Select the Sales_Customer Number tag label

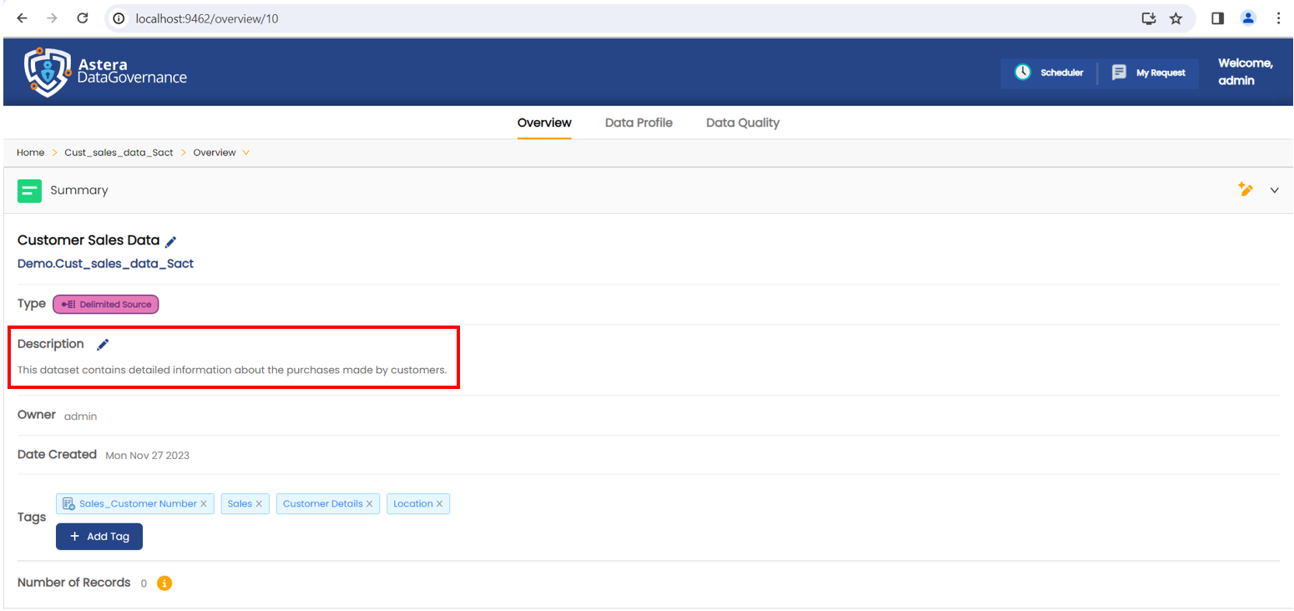pos(138,504)
